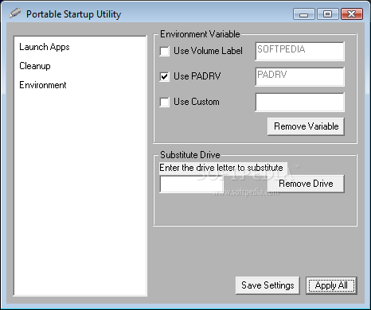This screenshot has width=371, height=310.
Task: Click the Portable Startup Utility title bar icon
Action: [x=15, y=14]
